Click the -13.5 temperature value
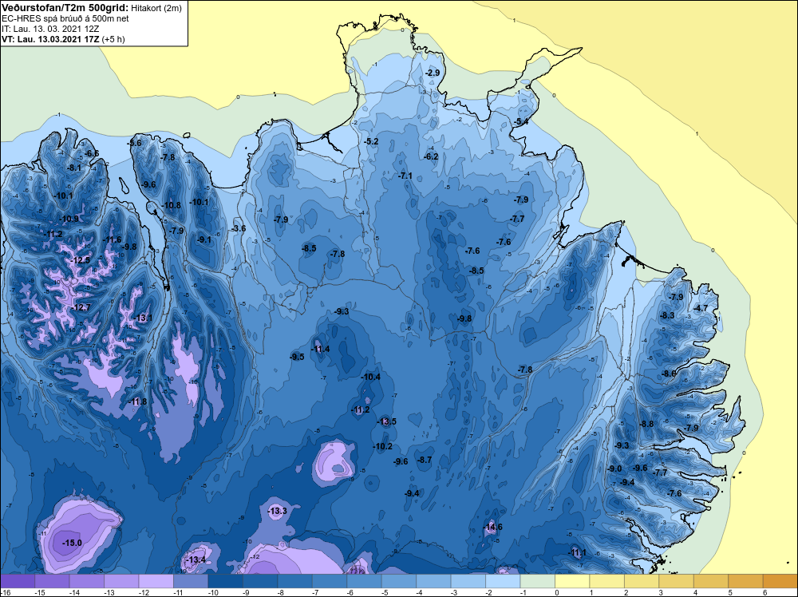 pos(386,421)
